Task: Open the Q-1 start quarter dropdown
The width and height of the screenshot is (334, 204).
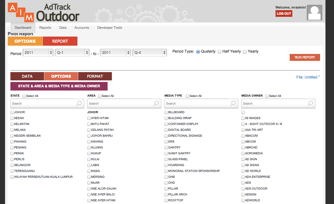Action: click(x=72, y=53)
